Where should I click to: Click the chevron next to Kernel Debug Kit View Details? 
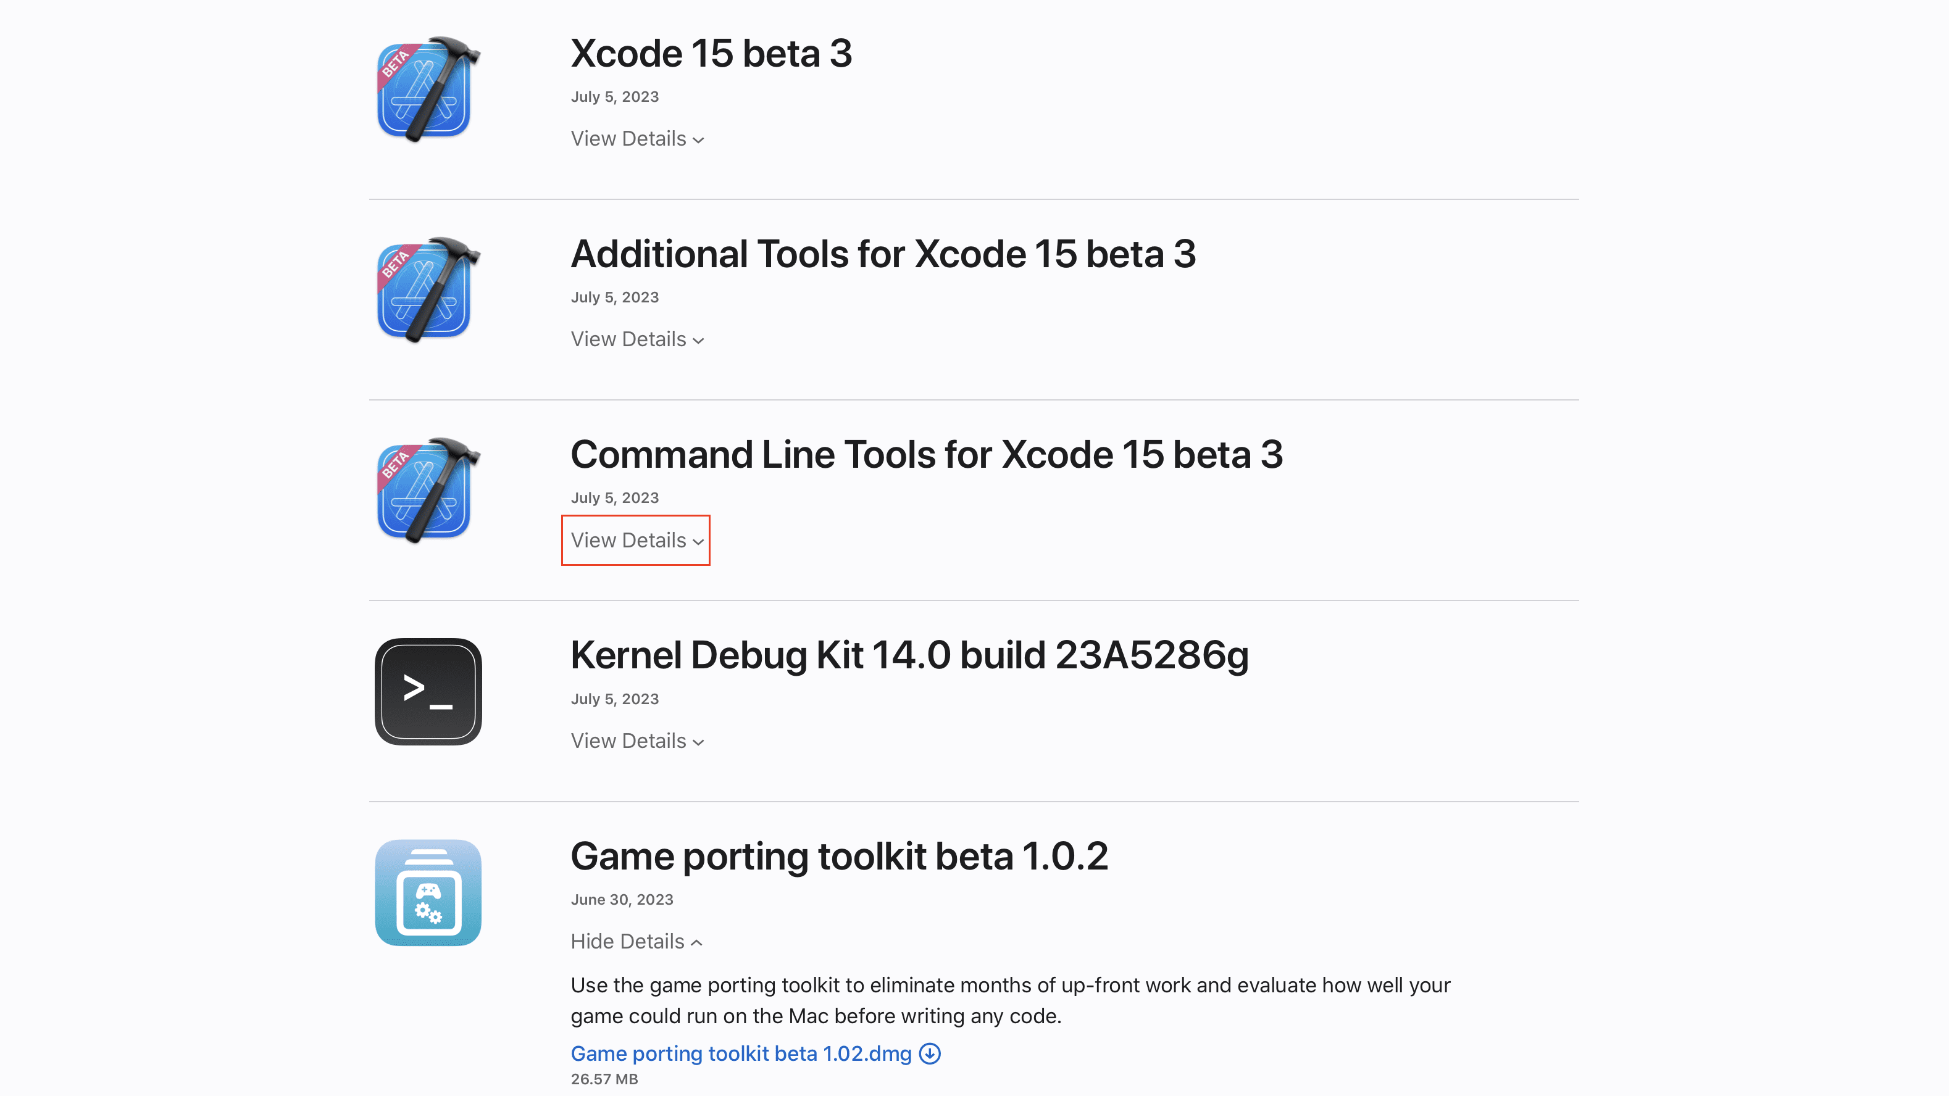click(x=698, y=743)
